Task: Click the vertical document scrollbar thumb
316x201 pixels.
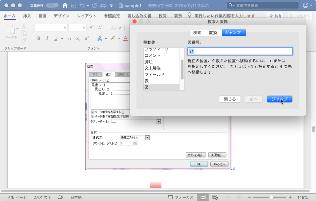Action: [313, 129]
